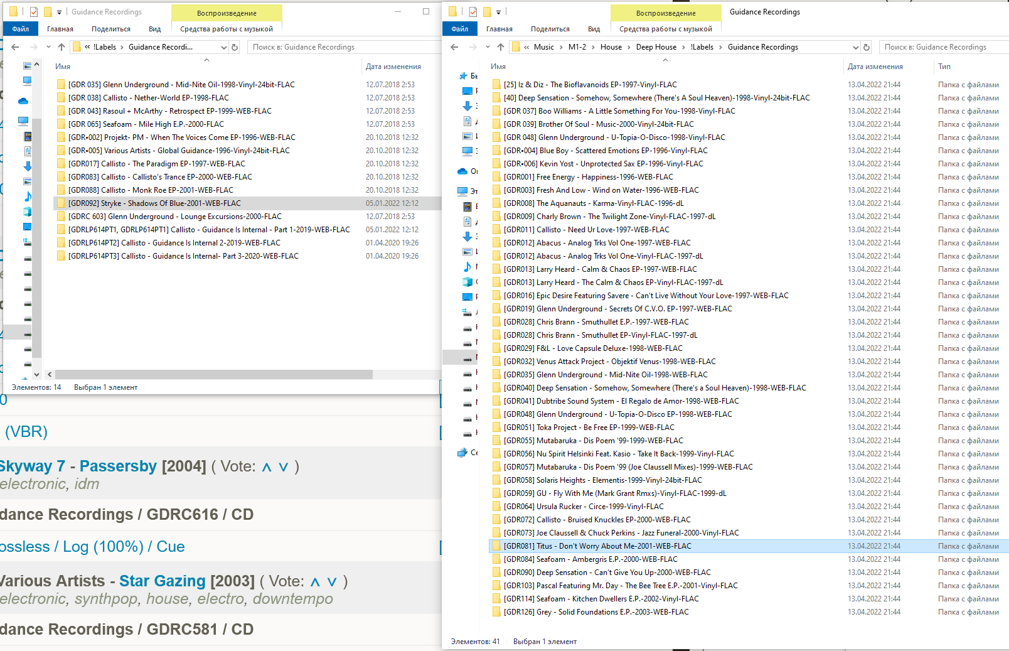
Task: Vote down the Star Gazing release
Action: click(x=332, y=582)
